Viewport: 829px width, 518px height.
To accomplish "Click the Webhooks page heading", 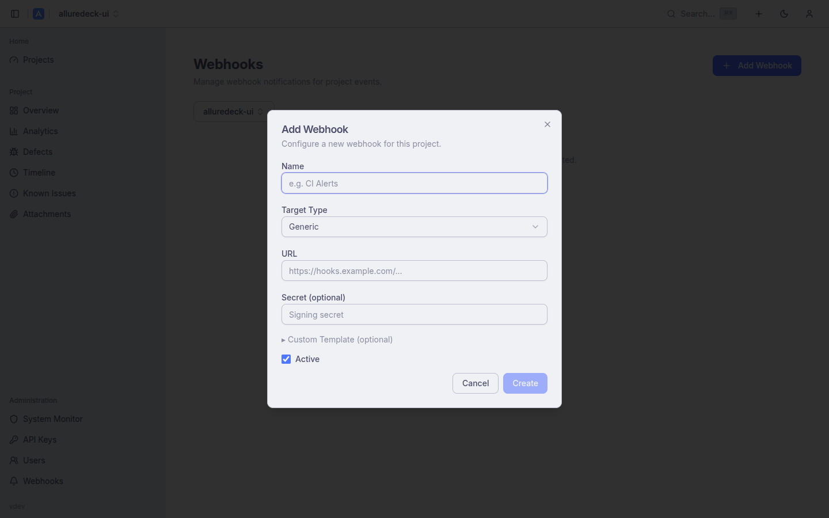I will point(228,64).
